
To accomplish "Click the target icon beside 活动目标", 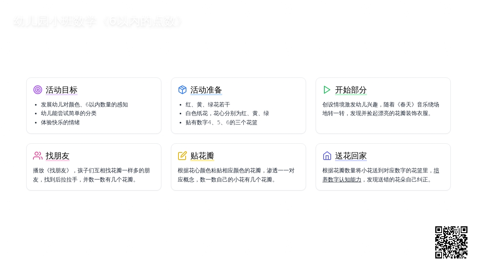I will (x=38, y=90).
